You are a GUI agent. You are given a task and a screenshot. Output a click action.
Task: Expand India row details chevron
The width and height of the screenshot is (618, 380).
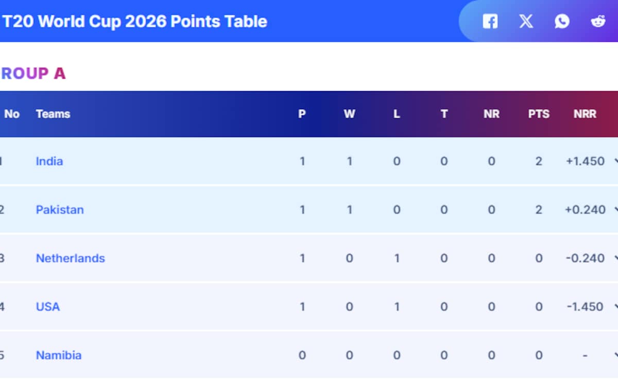point(616,161)
